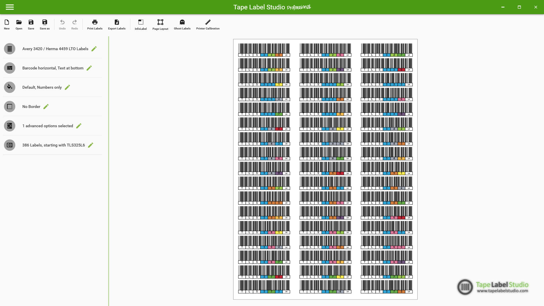Image resolution: width=544 pixels, height=306 pixels.
Task: Edit the 386 Labels numbering range
Action: click(x=91, y=145)
